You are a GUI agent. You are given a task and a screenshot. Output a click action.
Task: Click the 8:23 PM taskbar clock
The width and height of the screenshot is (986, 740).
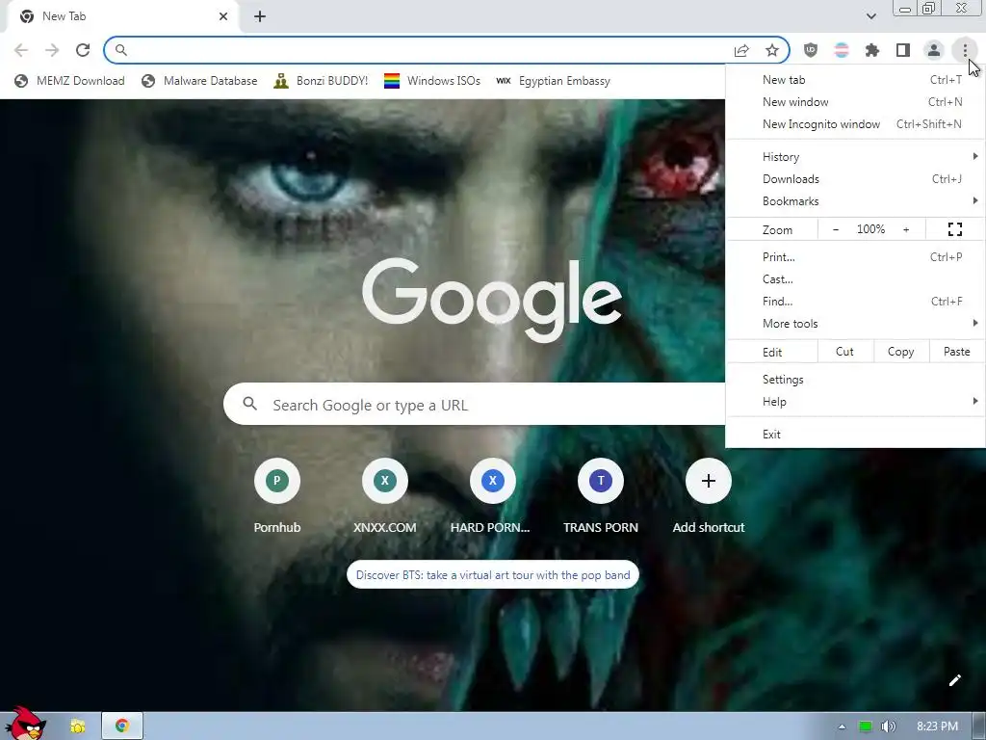coord(937,727)
